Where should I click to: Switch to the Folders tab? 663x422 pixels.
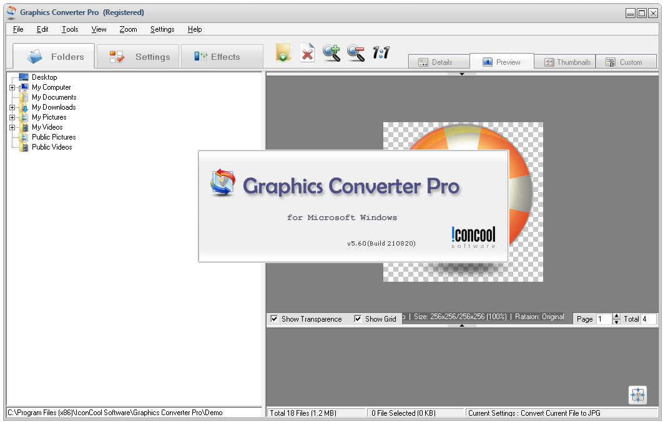click(54, 56)
